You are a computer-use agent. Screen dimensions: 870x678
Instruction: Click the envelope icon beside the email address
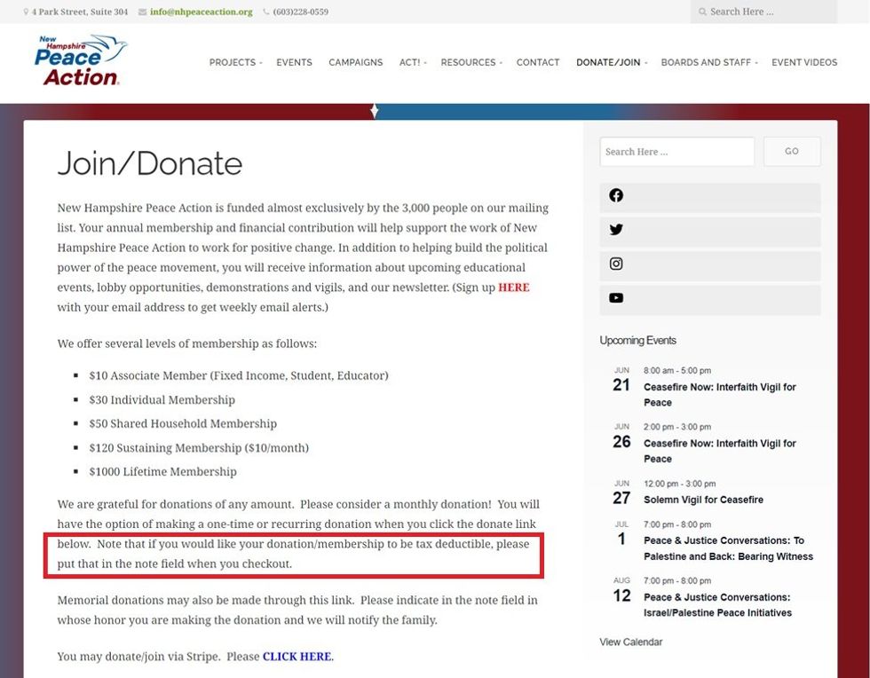[x=143, y=12]
